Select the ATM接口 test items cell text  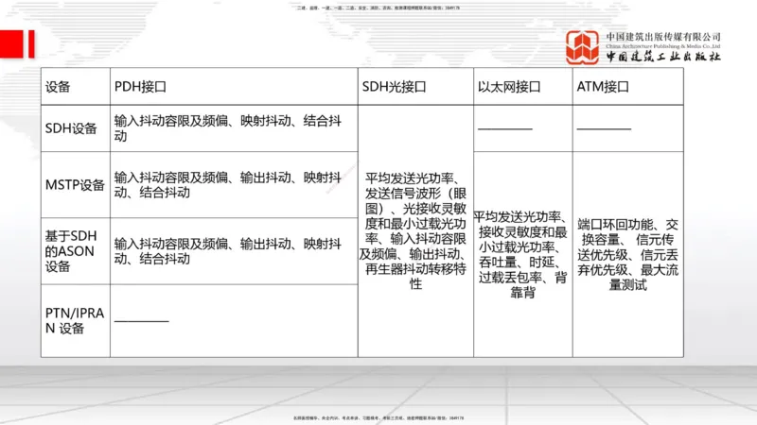click(x=627, y=254)
